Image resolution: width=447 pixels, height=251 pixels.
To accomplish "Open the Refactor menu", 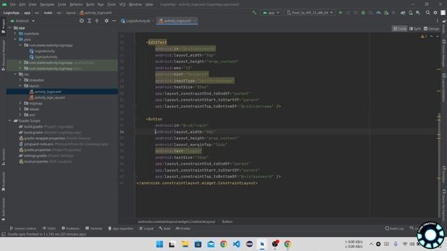I will coord(76,5).
